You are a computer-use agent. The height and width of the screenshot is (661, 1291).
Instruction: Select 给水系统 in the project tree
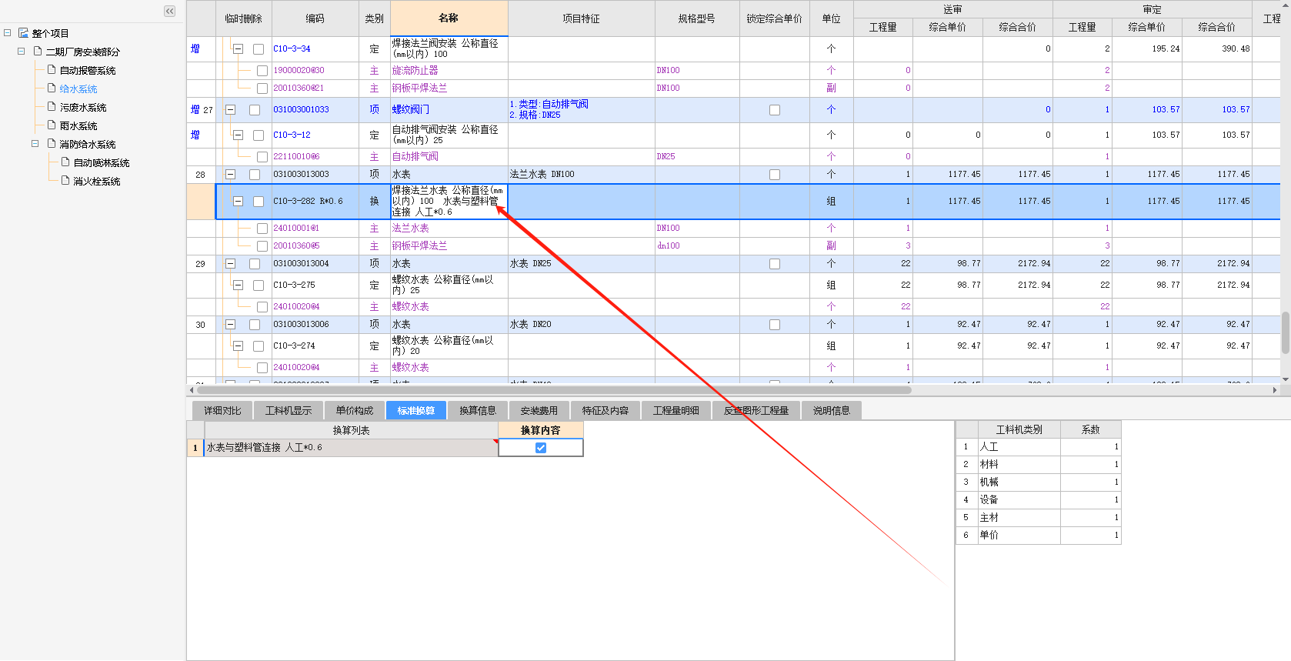[x=78, y=89]
